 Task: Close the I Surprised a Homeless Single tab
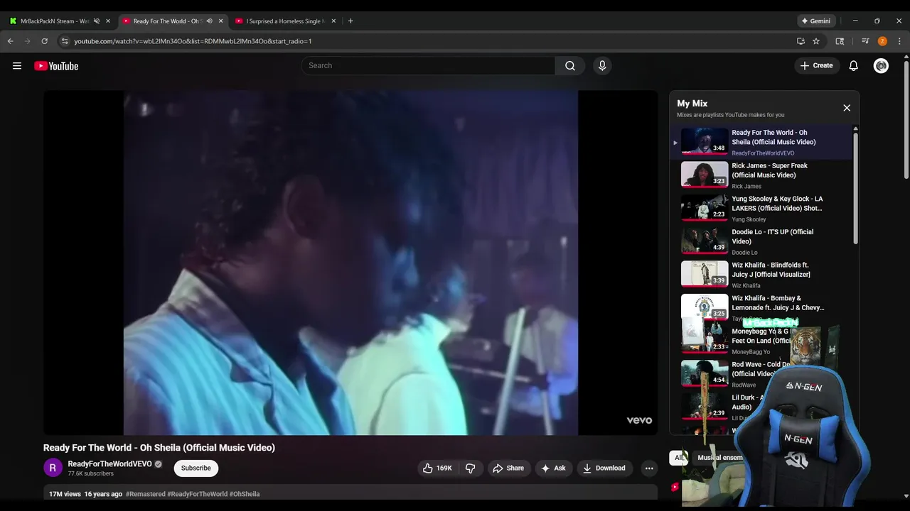[x=333, y=21]
